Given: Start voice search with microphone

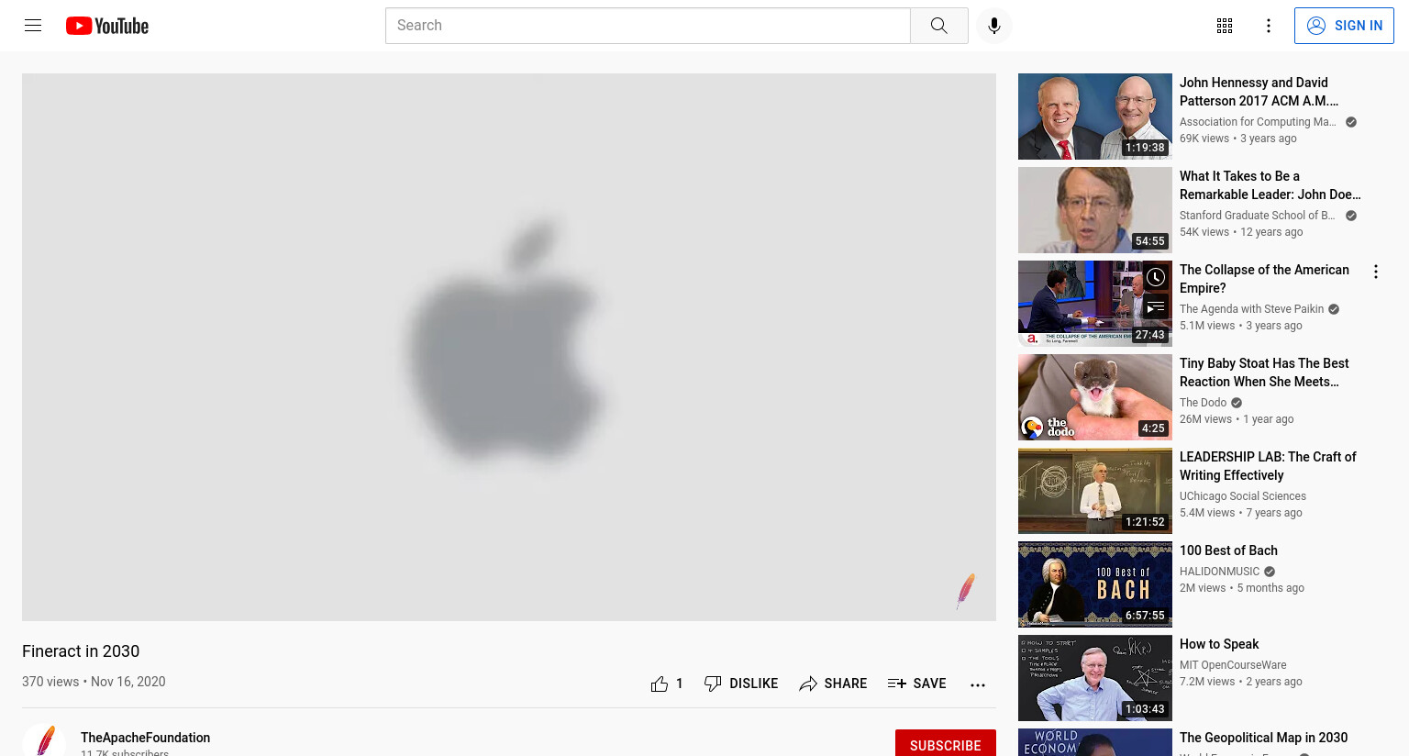Looking at the screenshot, I should click(994, 26).
